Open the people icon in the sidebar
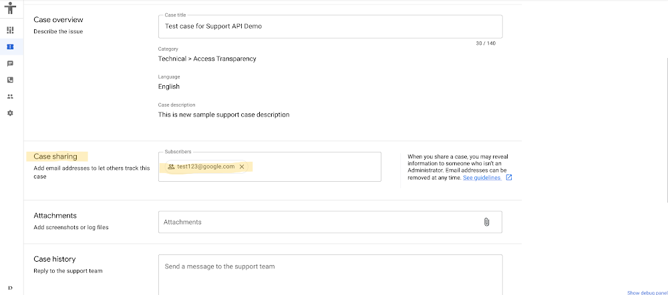The image size is (668, 295). (10, 97)
